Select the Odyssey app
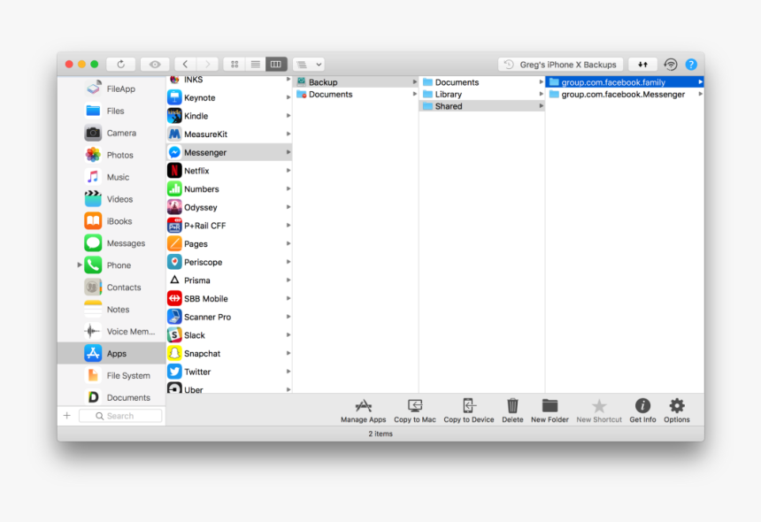The height and width of the screenshot is (522, 761). (229, 208)
